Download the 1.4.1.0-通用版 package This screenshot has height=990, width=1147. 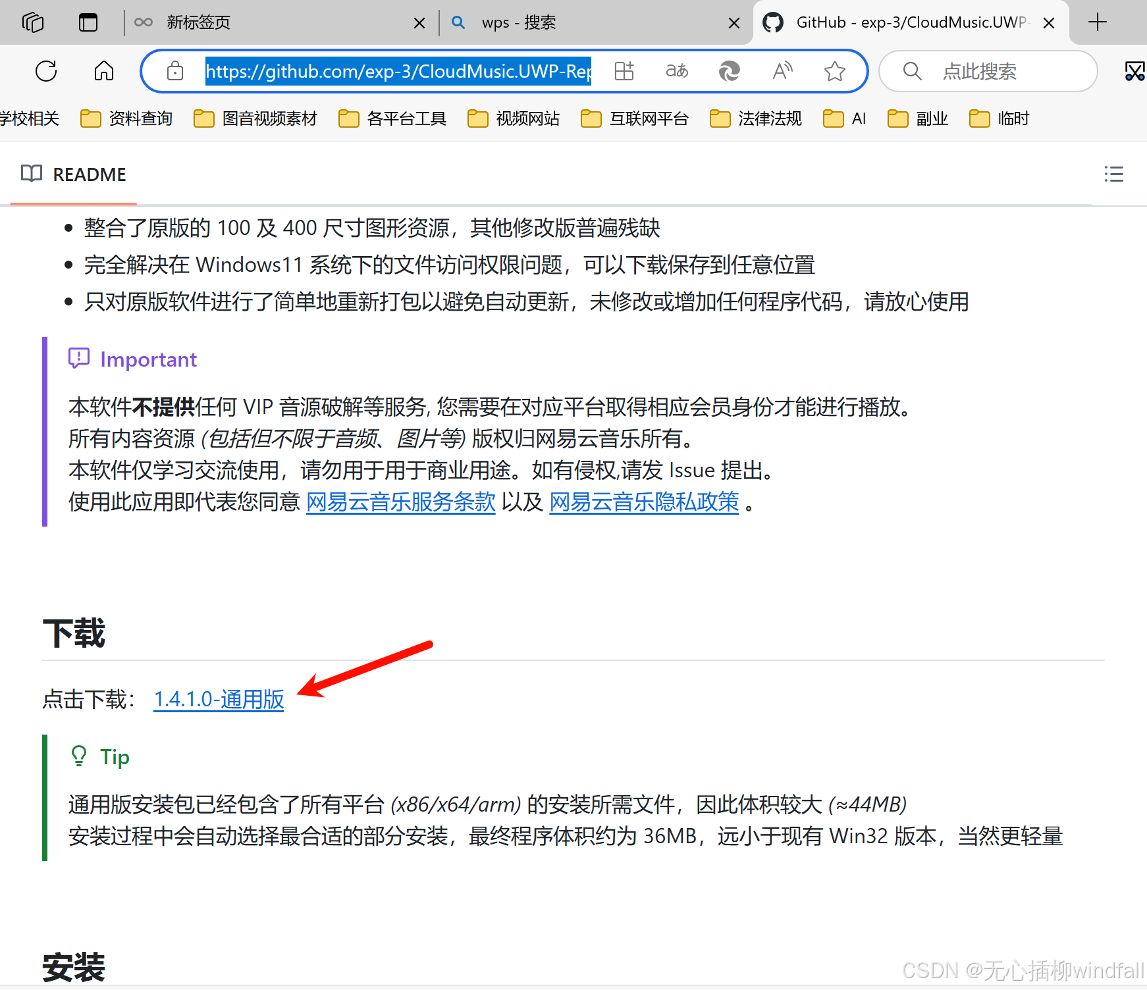point(219,699)
